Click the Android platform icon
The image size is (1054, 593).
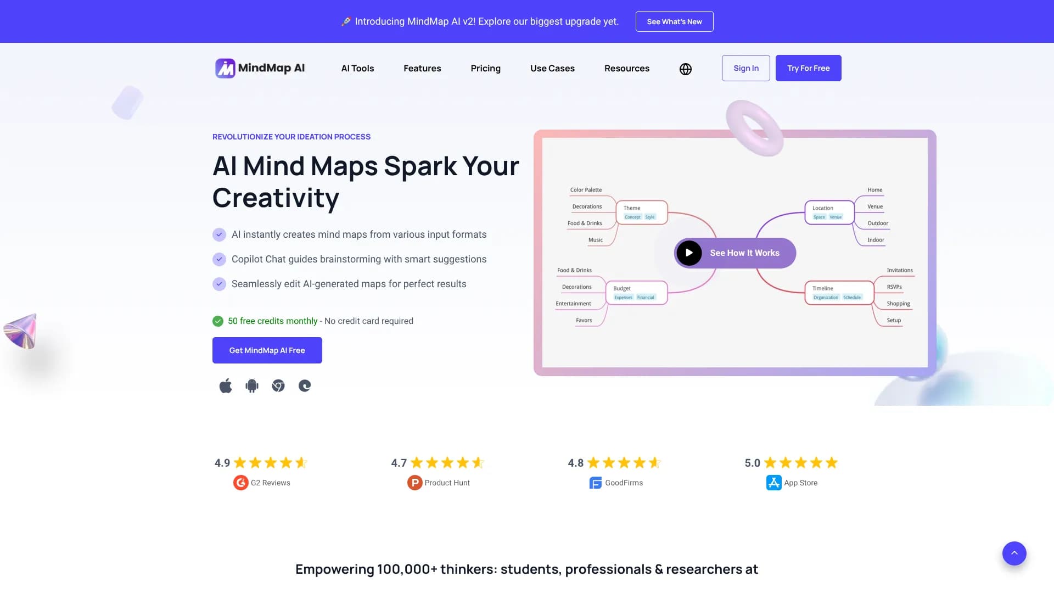point(252,386)
